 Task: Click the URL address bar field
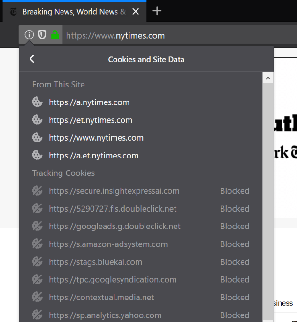[179, 35]
